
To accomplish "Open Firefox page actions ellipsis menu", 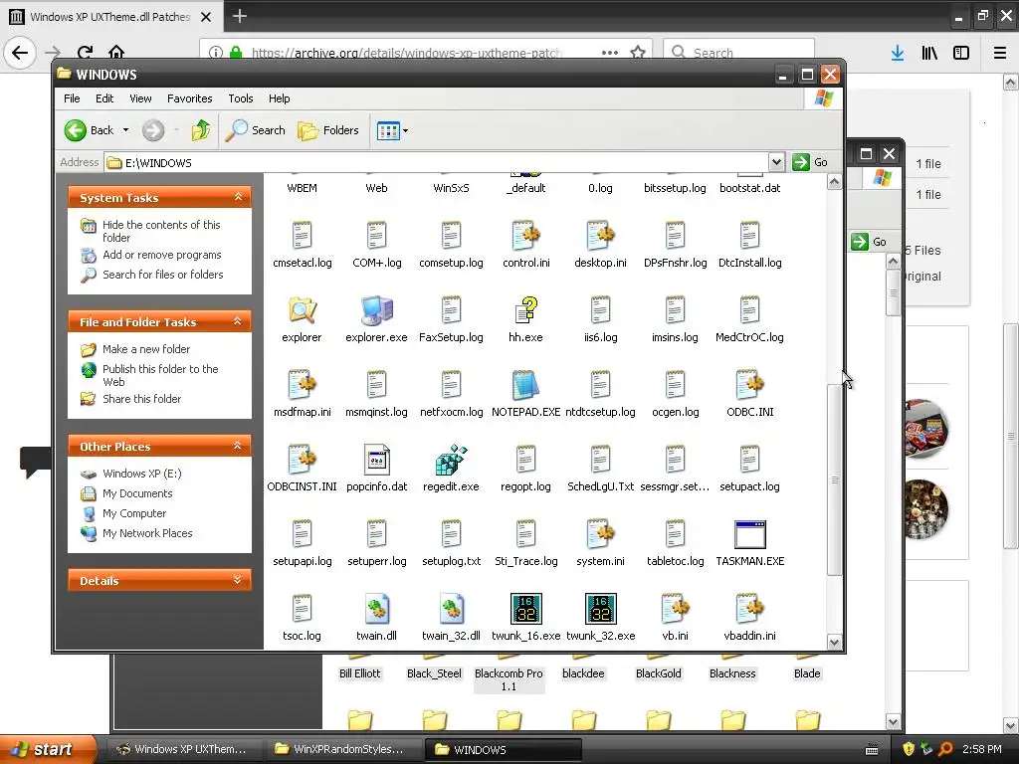I will click(x=610, y=52).
